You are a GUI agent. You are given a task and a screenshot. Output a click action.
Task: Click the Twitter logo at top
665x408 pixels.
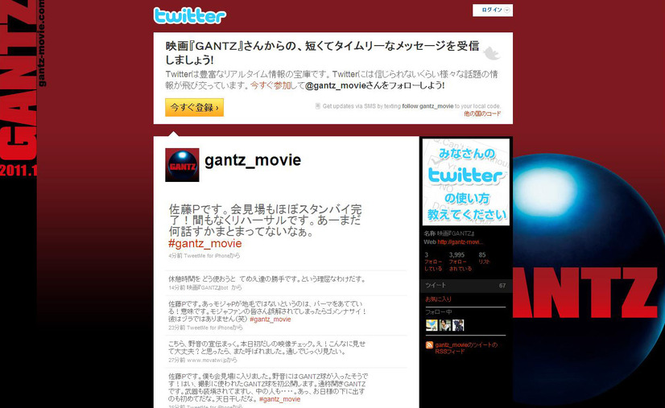(x=189, y=16)
